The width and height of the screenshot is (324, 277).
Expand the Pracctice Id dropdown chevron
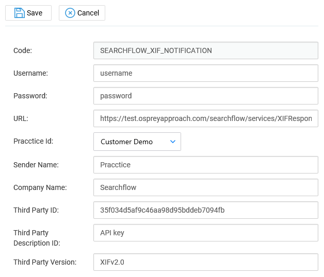[173, 142]
